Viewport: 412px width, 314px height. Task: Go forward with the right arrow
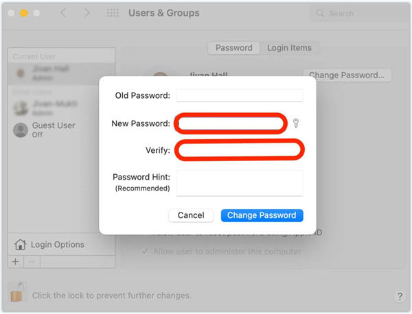click(x=87, y=12)
